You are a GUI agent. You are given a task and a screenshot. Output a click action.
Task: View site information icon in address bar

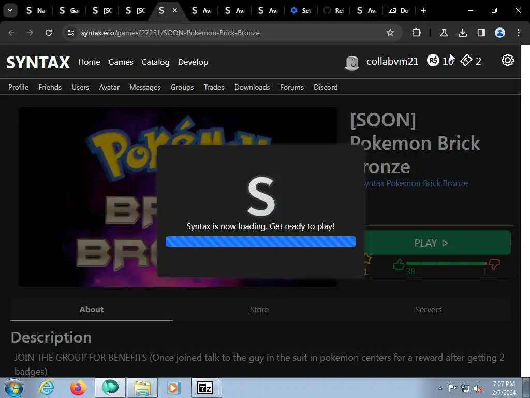(x=71, y=33)
